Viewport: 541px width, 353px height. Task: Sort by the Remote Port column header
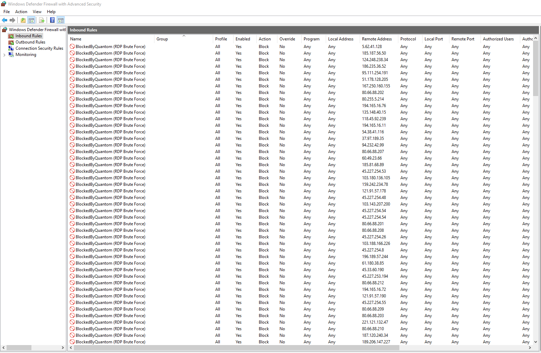pos(465,39)
